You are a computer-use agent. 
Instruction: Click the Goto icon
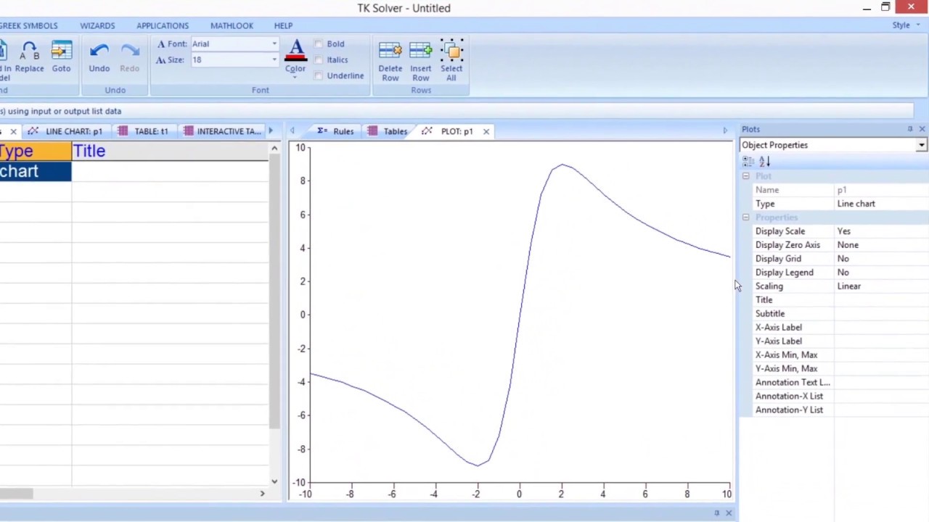point(61,57)
